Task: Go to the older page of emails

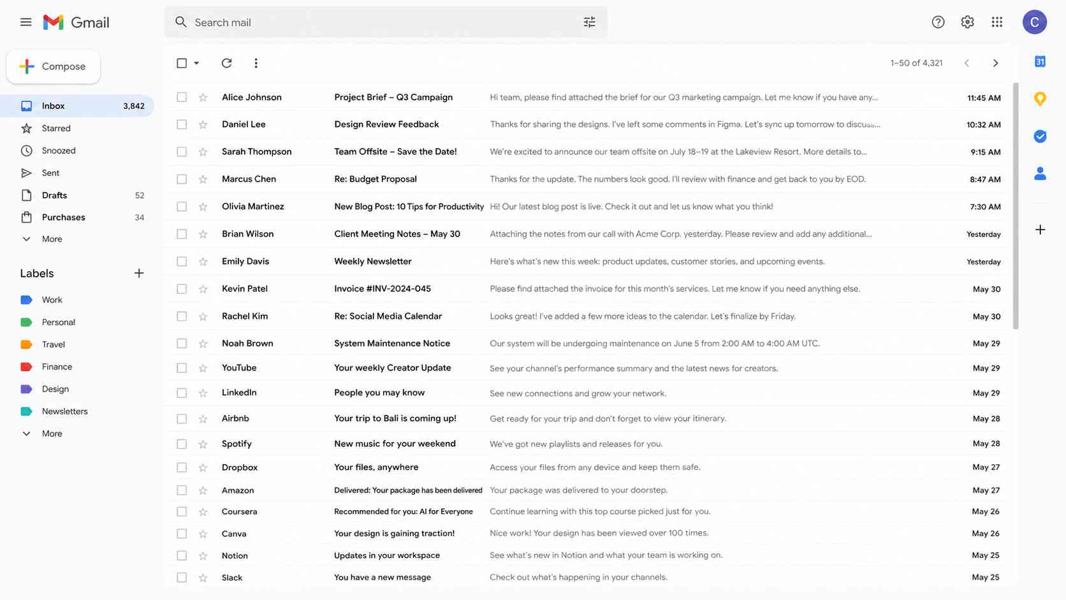Action: pos(995,63)
